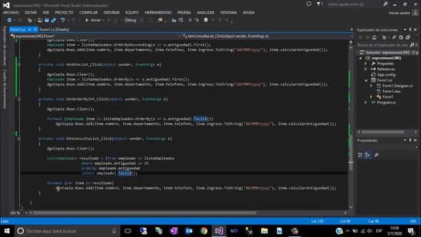Collapse the btnMinList_Click method outline
The width and height of the screenshot is (421, 237).
(19, 65)
